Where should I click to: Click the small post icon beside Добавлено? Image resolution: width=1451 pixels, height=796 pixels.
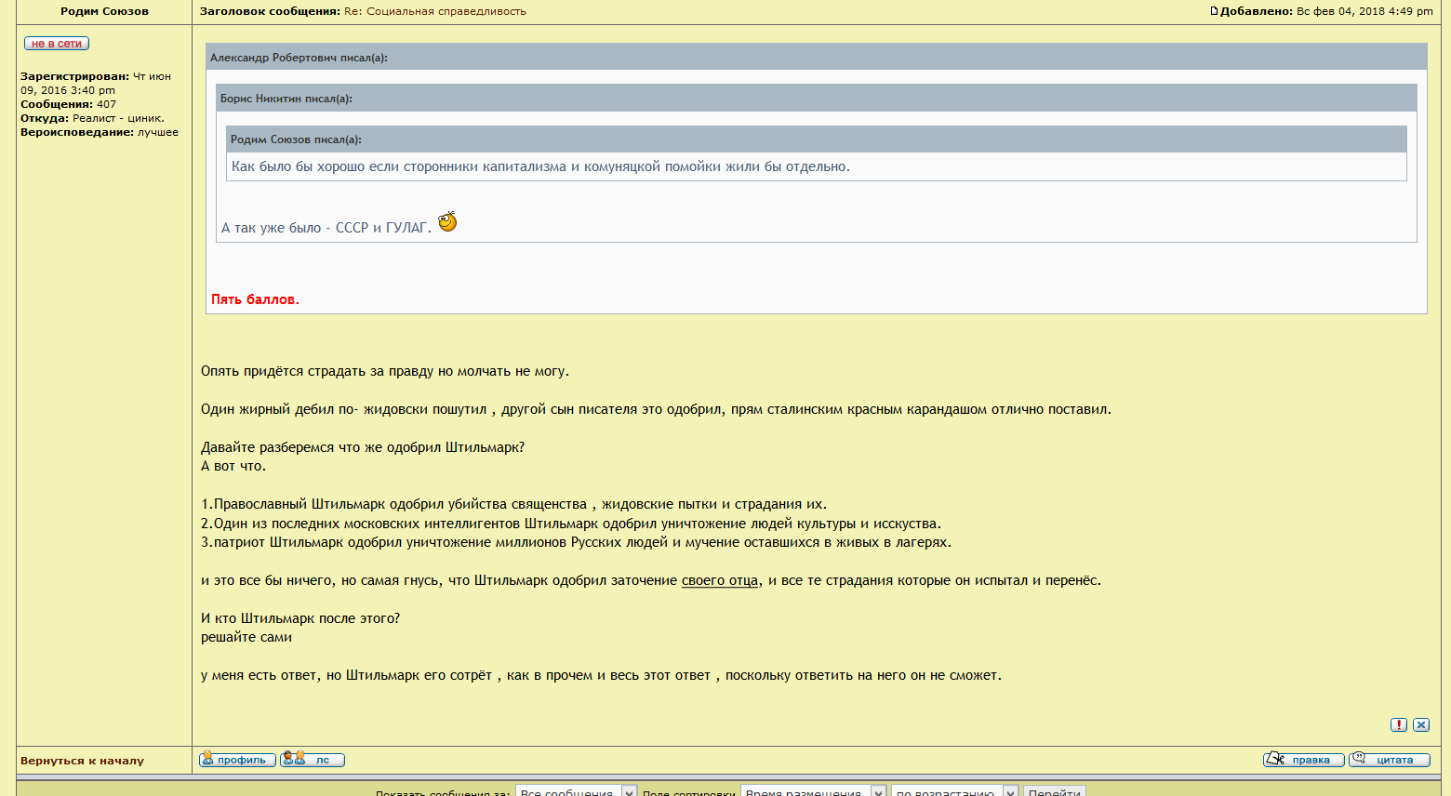click(1214, 11)
